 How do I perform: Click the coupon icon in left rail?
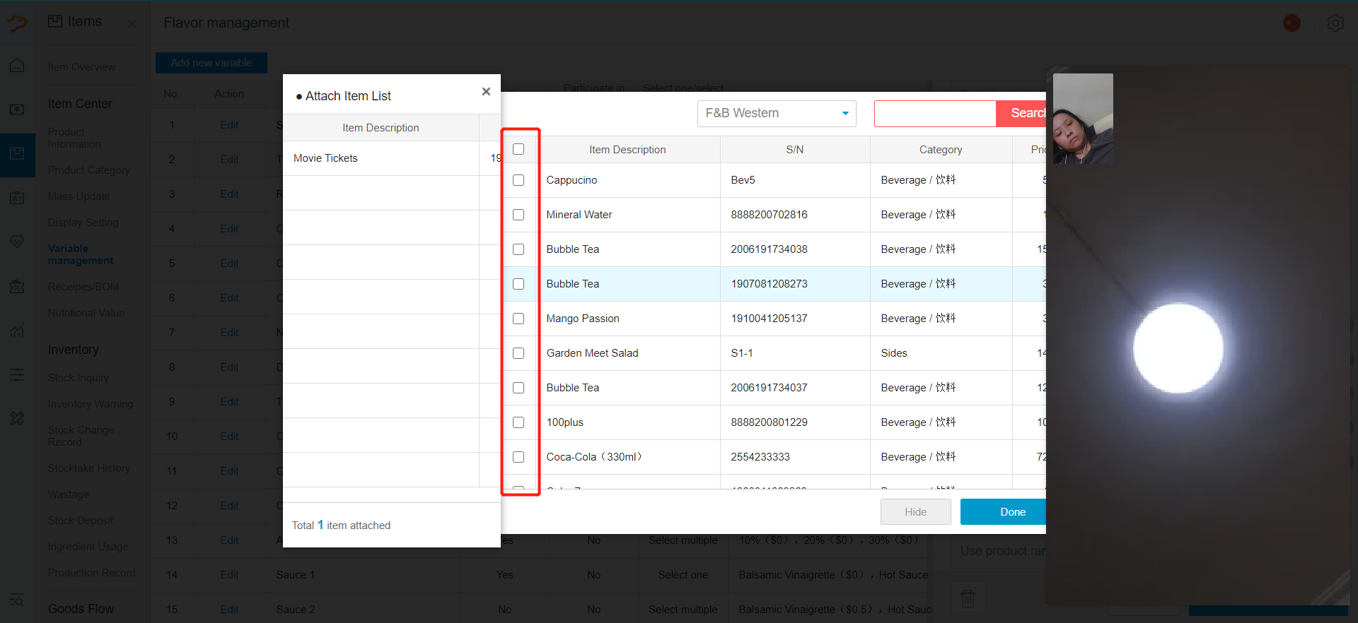pos(17,287)
